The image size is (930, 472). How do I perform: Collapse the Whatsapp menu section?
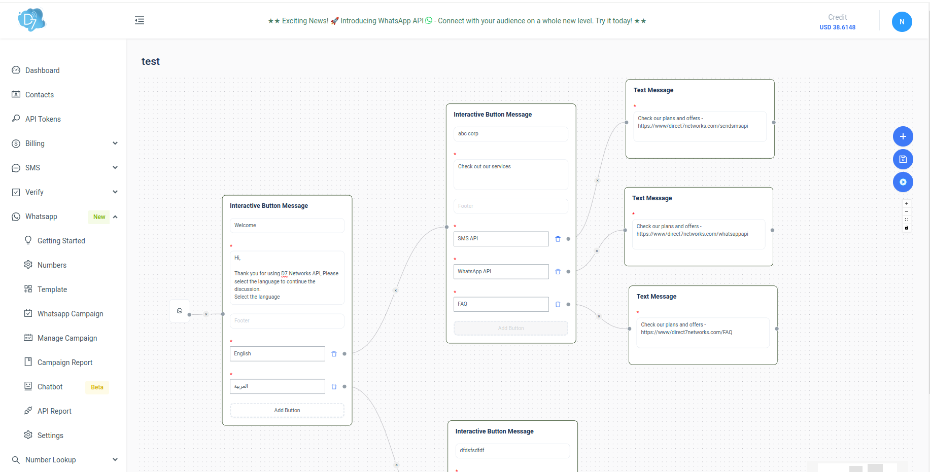coord(115,216)
